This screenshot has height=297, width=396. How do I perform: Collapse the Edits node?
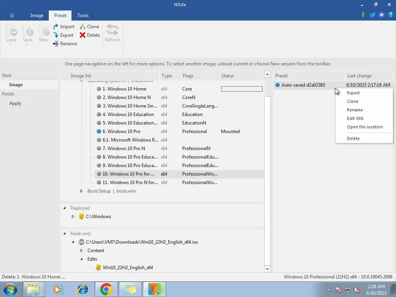81,259
